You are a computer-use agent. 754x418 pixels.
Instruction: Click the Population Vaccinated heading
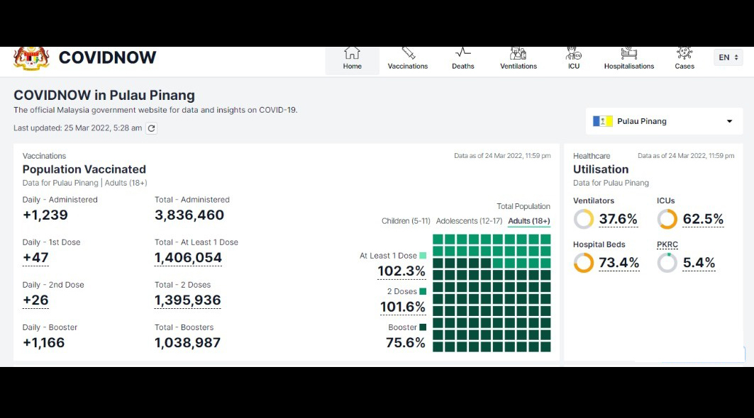tap(84, 169)
